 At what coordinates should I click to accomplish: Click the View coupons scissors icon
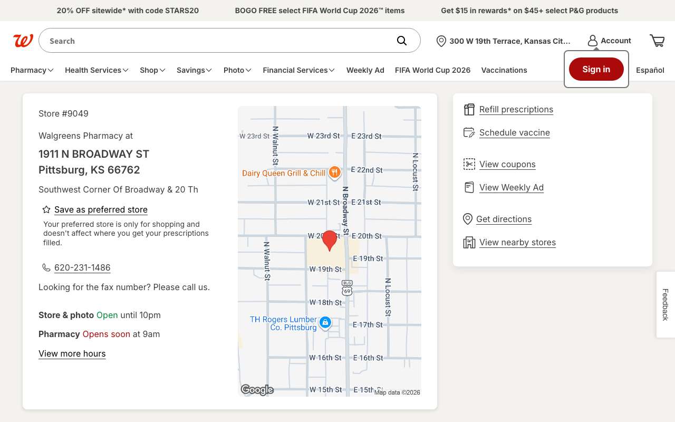[469, 164]
